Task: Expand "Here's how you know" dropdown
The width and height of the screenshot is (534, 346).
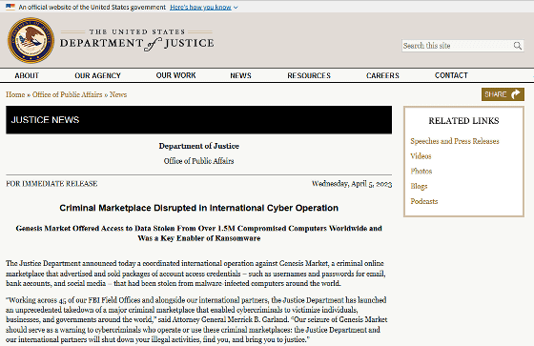Action: click(204, 8)
